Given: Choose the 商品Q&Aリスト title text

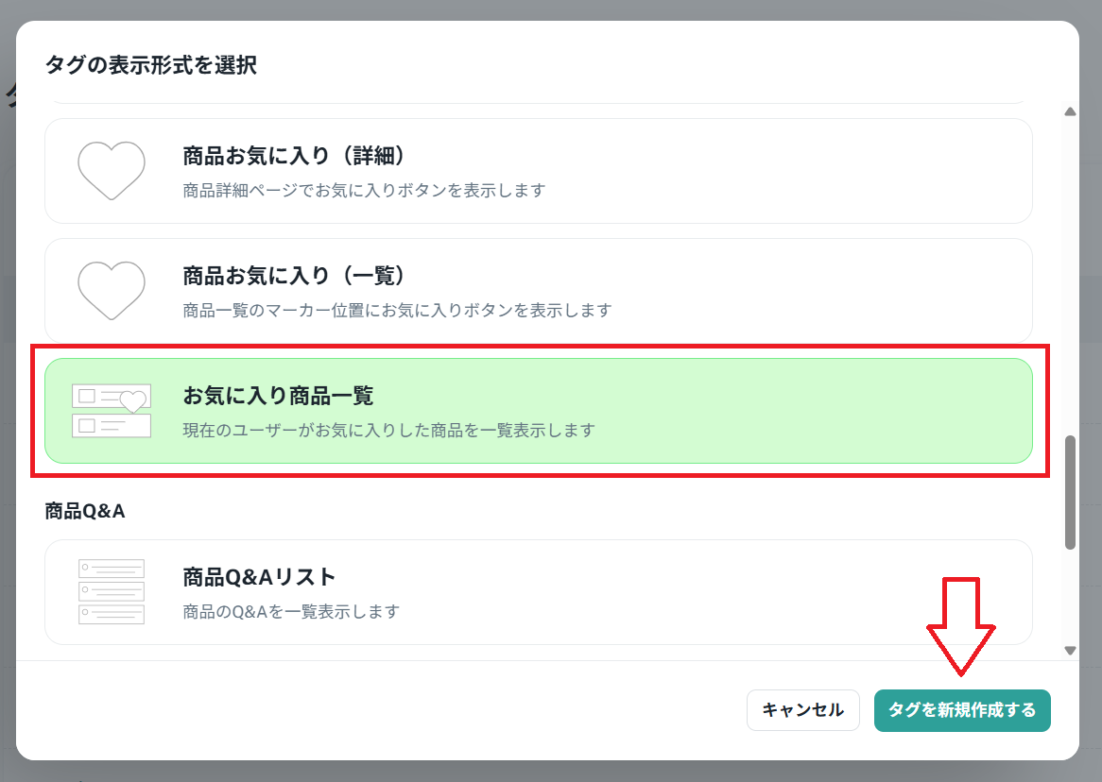Looking at the screenshot, I should point(259,577).
